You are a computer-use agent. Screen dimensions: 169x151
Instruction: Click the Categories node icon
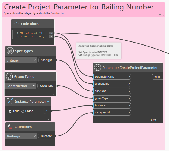pos(10,127)
